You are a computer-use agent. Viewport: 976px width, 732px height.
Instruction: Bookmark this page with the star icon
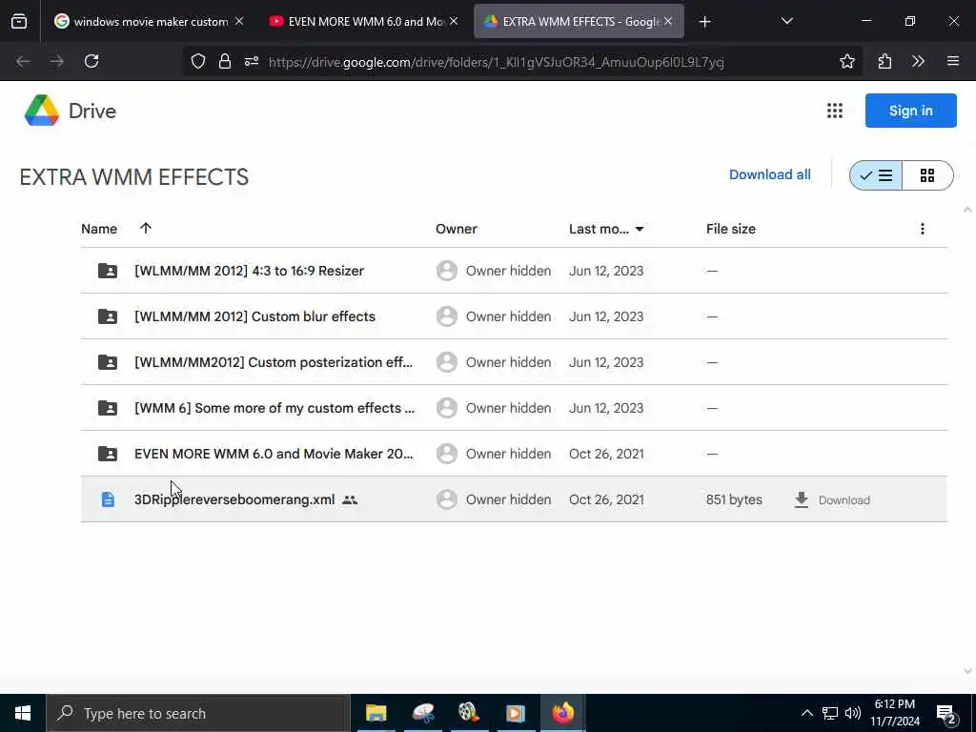tap(846, 61)
